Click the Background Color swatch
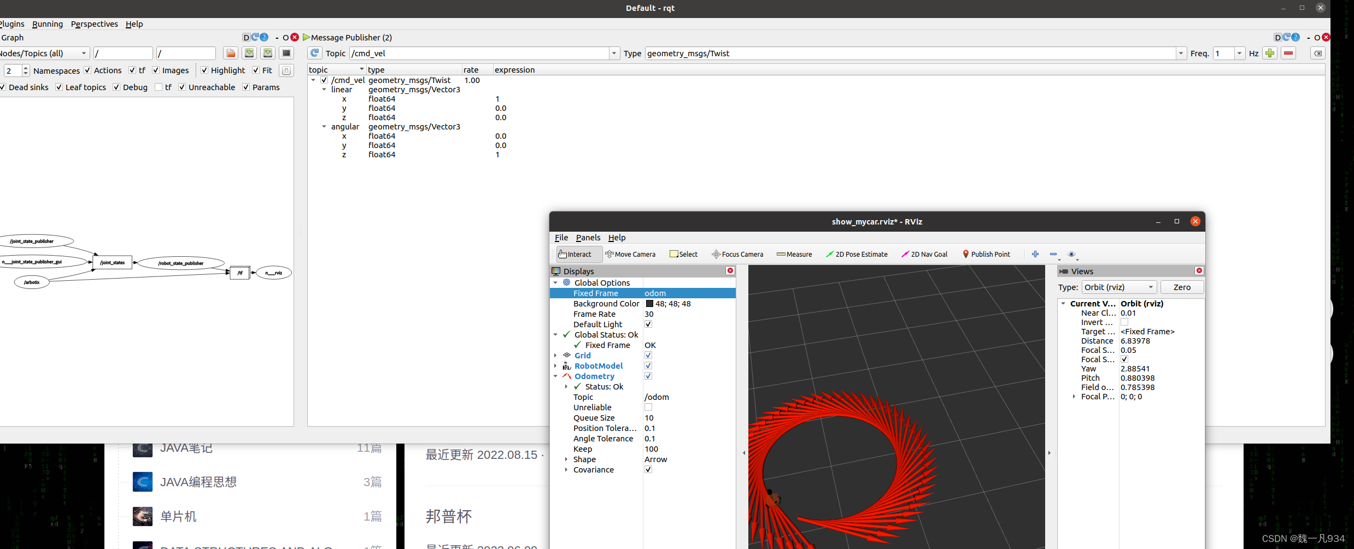Viewport: 1354px width, 549px height. click(649, 304)
